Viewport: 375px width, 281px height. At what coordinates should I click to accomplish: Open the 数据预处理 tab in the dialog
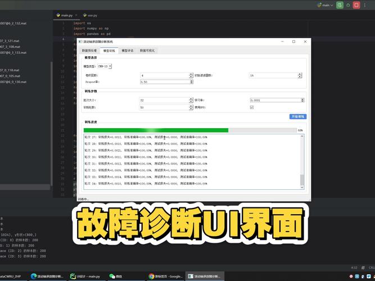point(89,51)
